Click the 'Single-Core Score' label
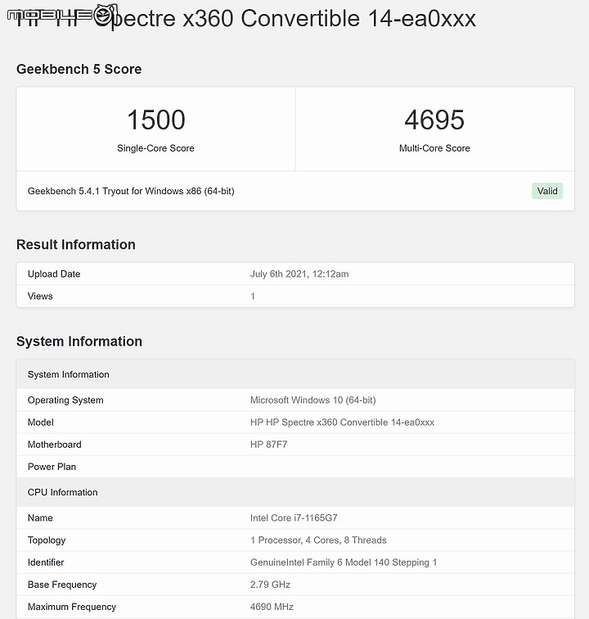This screenshot has width=589, height=619. point(155,148)
